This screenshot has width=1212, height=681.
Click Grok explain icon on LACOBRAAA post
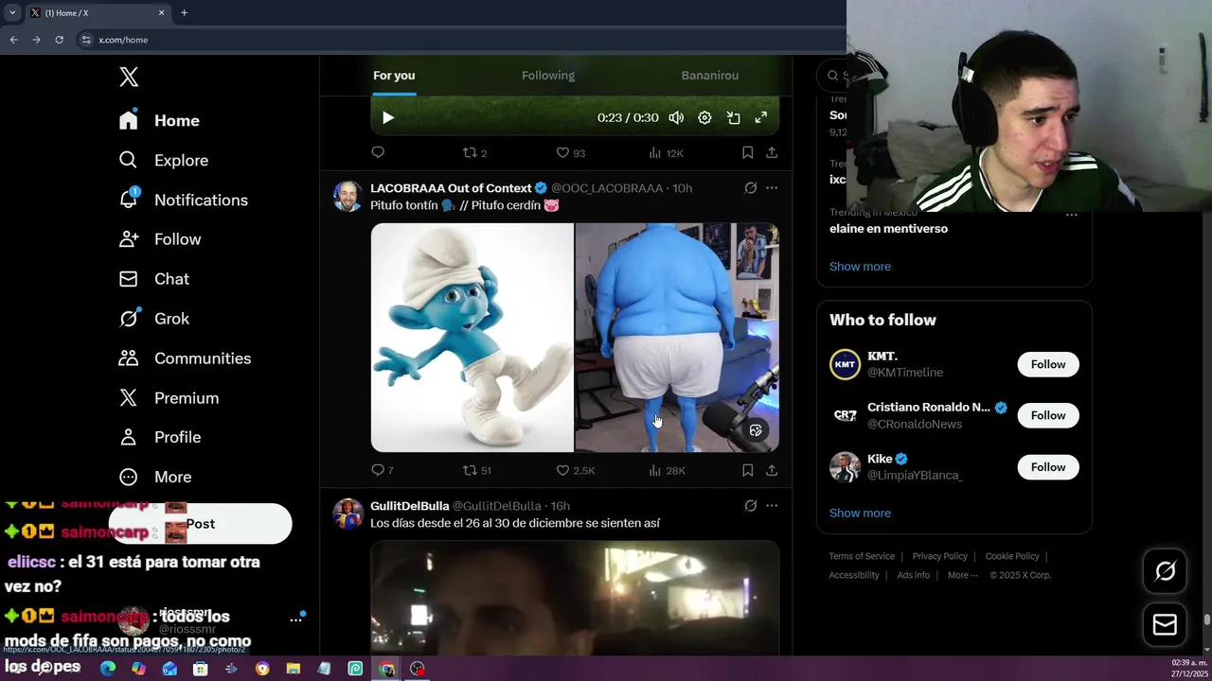click(x=750, y=188)
